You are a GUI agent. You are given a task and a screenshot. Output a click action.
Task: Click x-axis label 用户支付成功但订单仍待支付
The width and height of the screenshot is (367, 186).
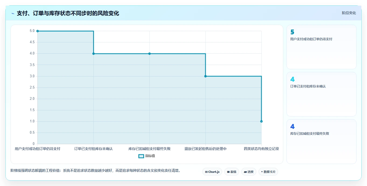pyautogui.click(x=37, y=149)
